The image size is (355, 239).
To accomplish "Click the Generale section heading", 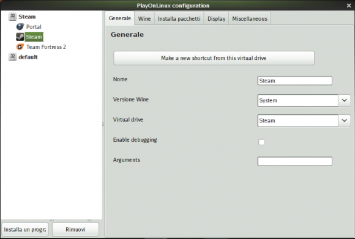I will point(127,34).
